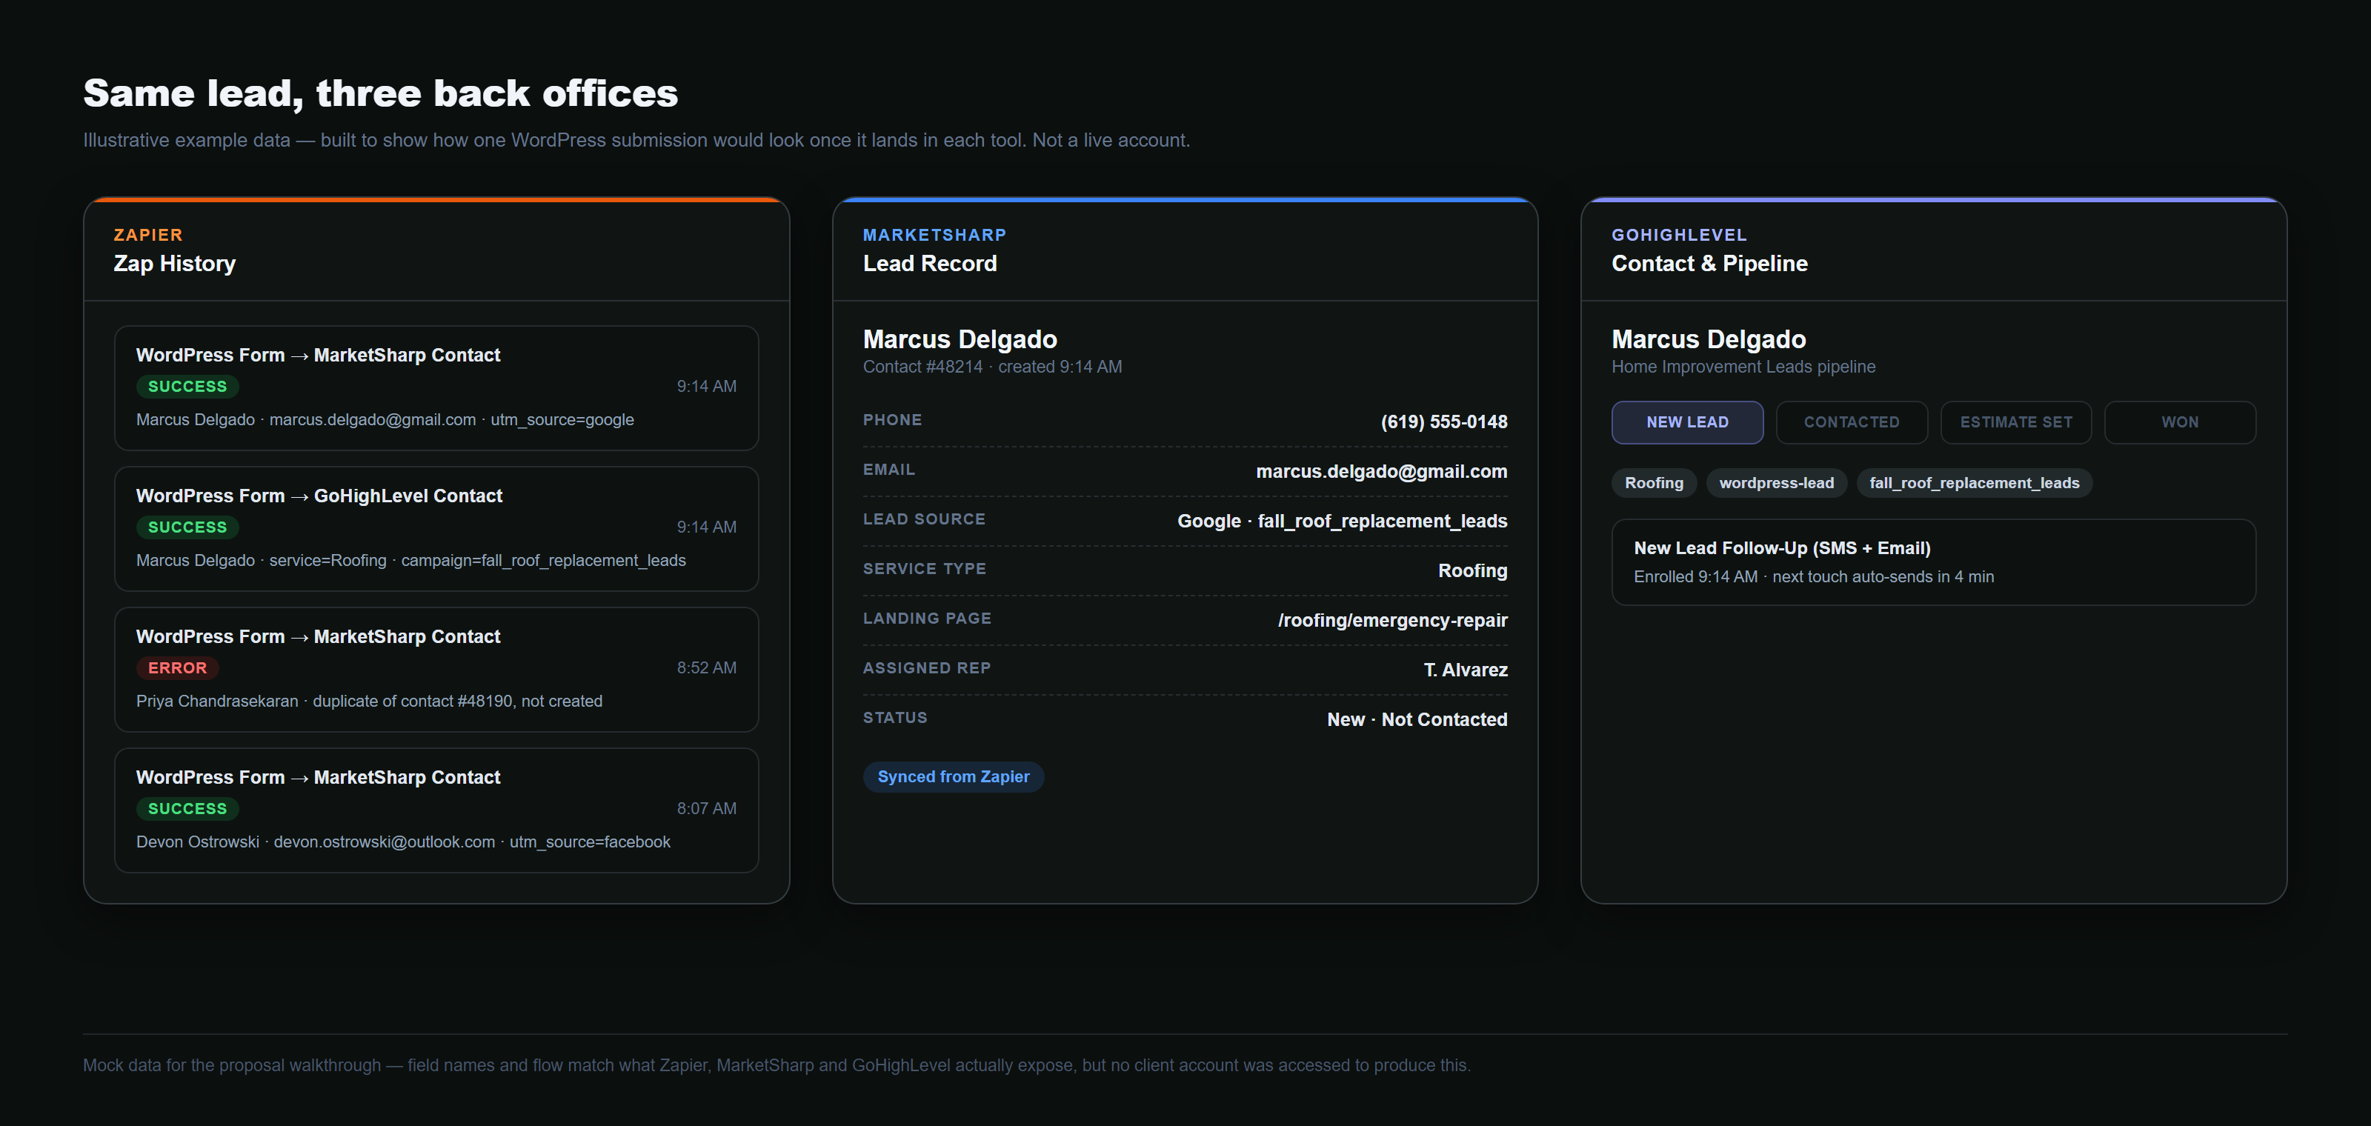Click the assigned rep T. Alvarez
Image resolution: width=2371 pixels, height=1126 pixels.
[x=1466, y=670]
